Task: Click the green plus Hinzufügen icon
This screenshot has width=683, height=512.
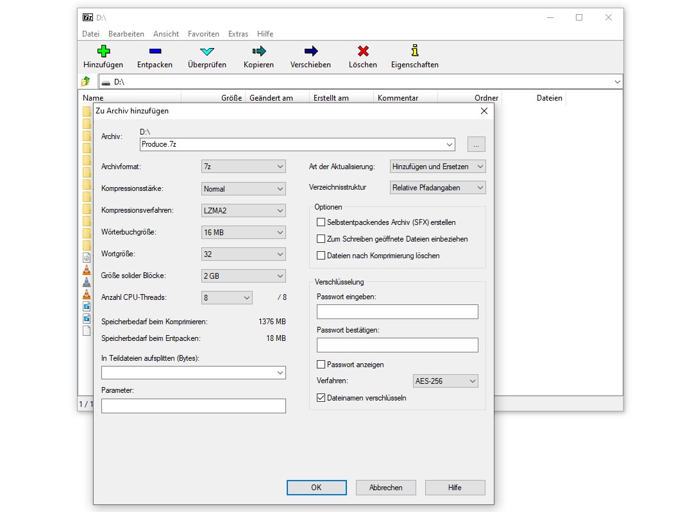Action: pos(103,51)
